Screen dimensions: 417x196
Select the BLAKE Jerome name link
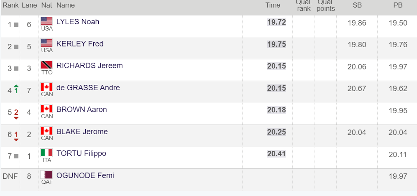82,132
